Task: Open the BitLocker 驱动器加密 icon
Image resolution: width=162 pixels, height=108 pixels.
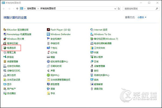Action: coord(5,30)
